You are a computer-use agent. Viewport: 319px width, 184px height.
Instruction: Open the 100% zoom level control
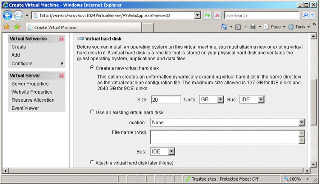[293, 179]
